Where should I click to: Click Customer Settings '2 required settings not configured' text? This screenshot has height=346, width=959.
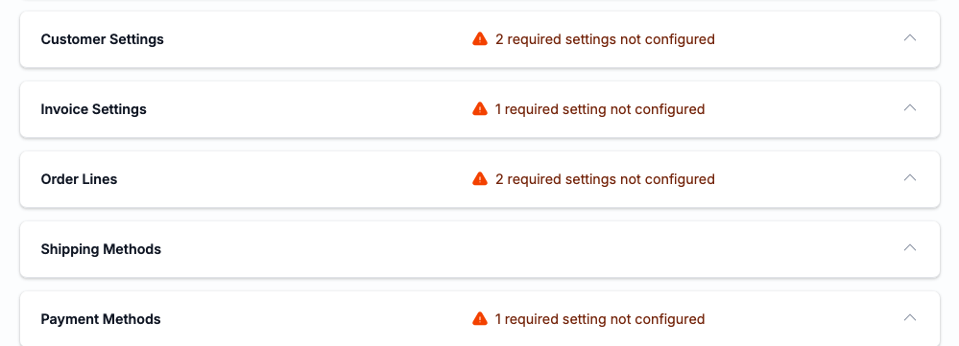pyautogui.click(x=605, y=39)
